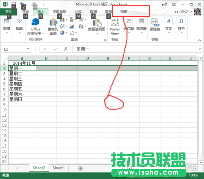Open the Illustrations (插图) icon

[19, 21]
